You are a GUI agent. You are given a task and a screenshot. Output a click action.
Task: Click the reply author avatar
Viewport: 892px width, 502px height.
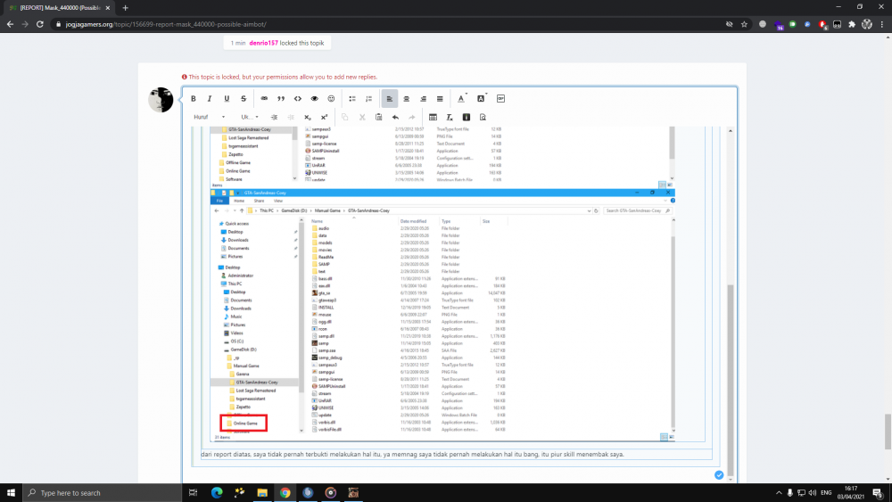coord(161,100)
